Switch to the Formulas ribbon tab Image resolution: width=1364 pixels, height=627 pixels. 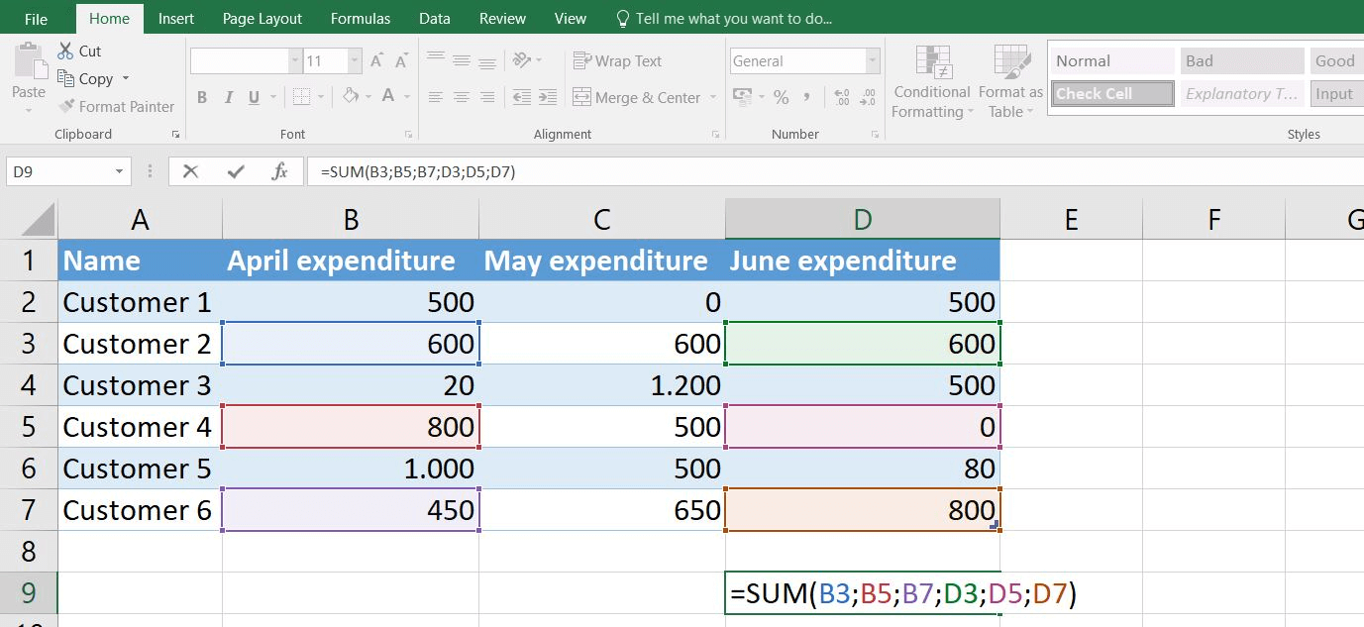(361, 17)
